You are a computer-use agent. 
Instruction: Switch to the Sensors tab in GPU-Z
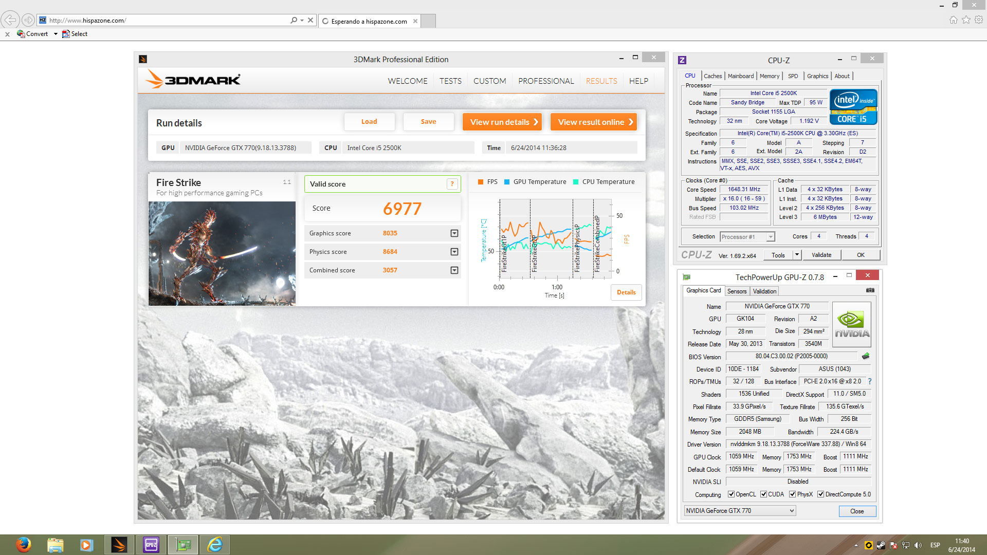737,291
